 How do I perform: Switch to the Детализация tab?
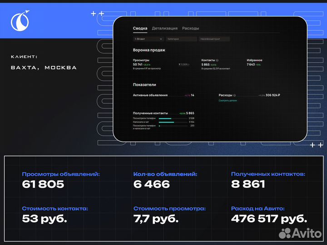click(164, 29)
